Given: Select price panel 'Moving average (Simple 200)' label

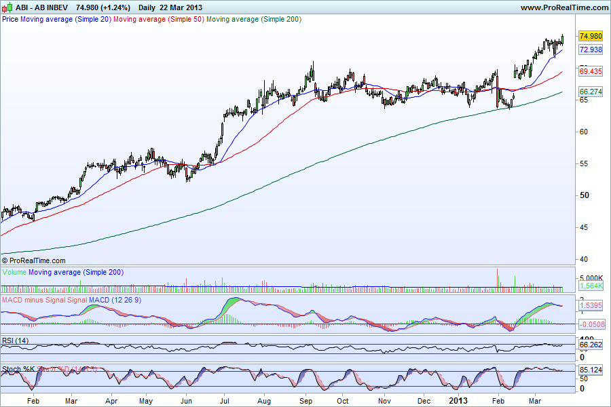Looking at the screenshot, I should [x=254, y=19].
